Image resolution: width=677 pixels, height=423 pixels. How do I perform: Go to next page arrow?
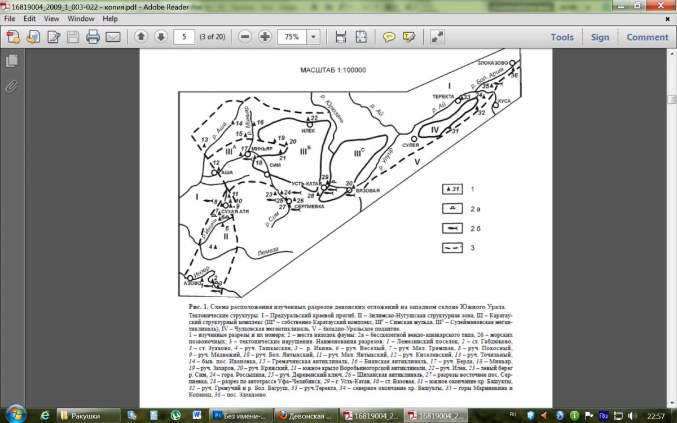(161, 37)
